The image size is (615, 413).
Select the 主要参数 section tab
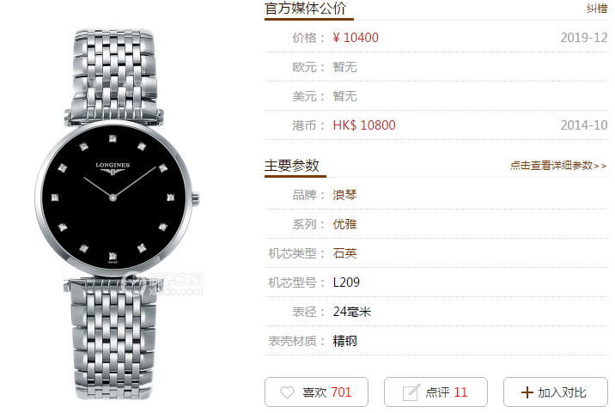pyautogui.click(x=292, y=166)
